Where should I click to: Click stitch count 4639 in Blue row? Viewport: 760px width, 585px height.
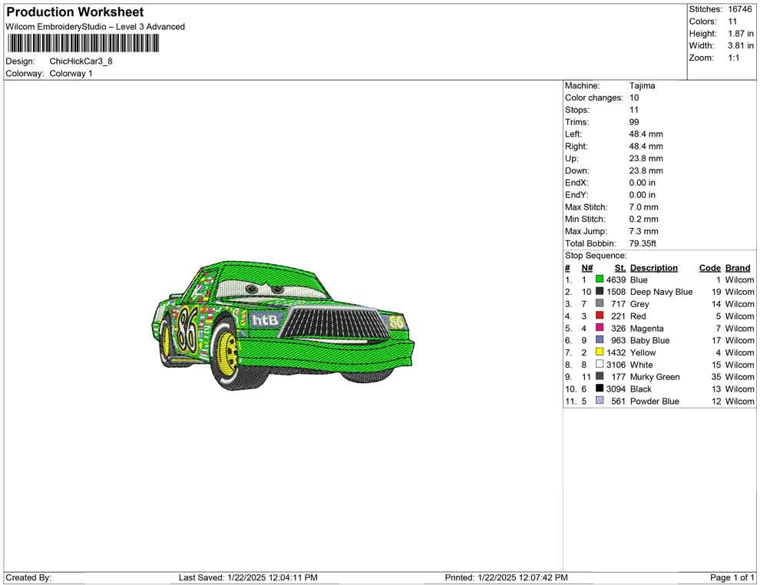click(x=616, y=279)
